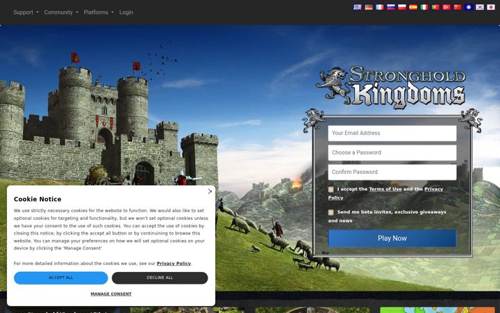Screen dimensions: 500x313
Task: Select the German flag language
Action: point(369,7)
